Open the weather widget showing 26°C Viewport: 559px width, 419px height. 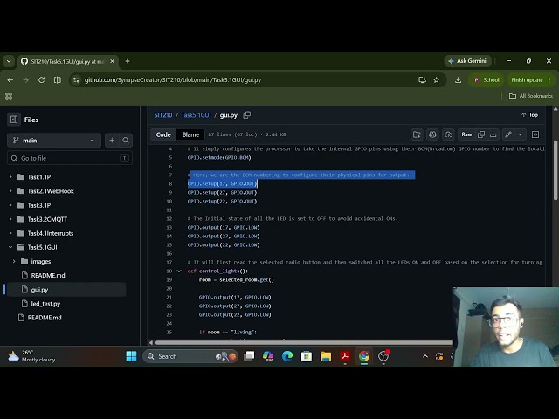[31, 356]
